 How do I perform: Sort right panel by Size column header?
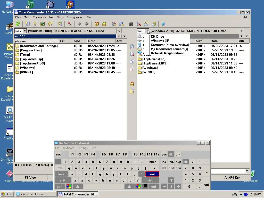click(202, 41)
